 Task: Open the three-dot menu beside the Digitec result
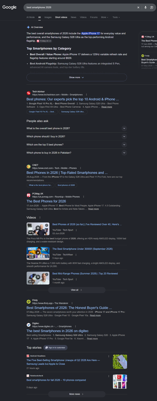coord(76,326)
